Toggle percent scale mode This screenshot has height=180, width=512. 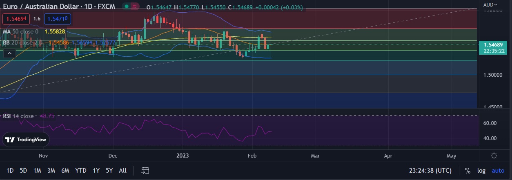(467, 170)
